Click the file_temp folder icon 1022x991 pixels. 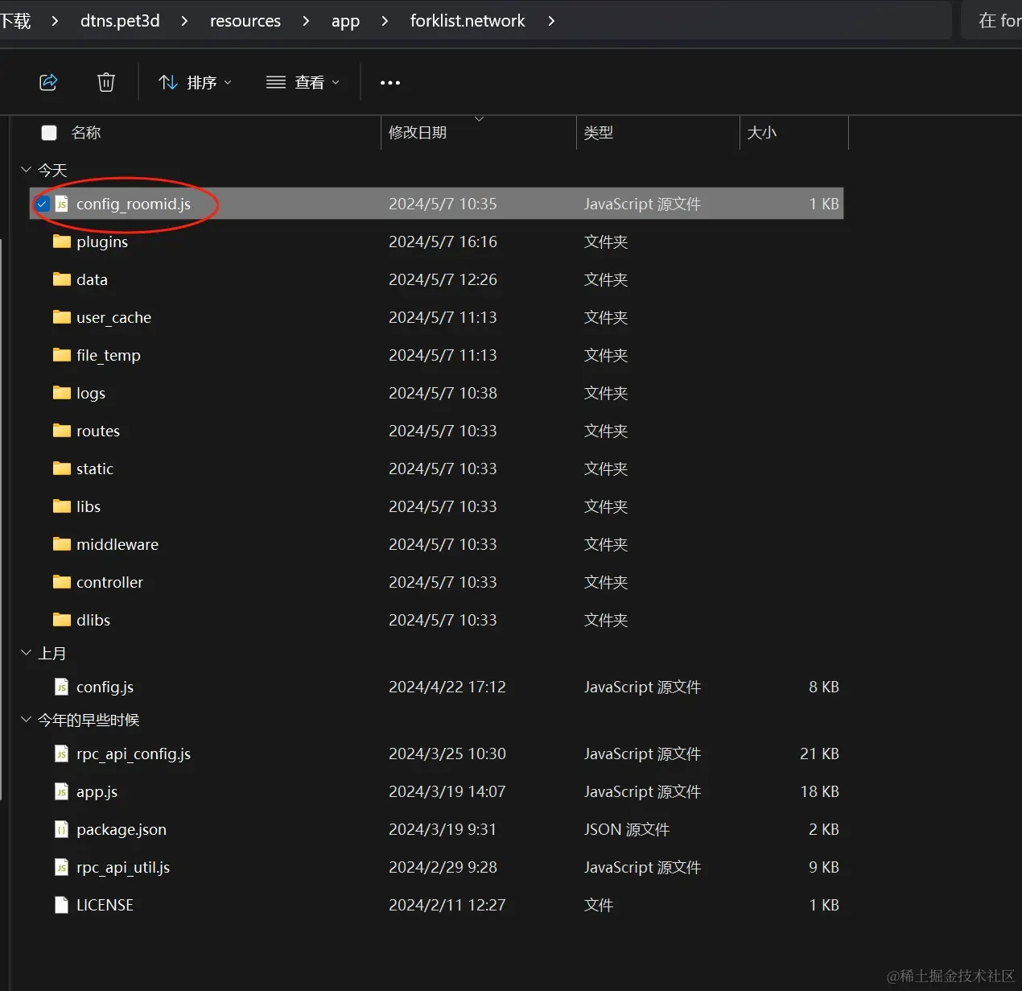coord(62,355)
